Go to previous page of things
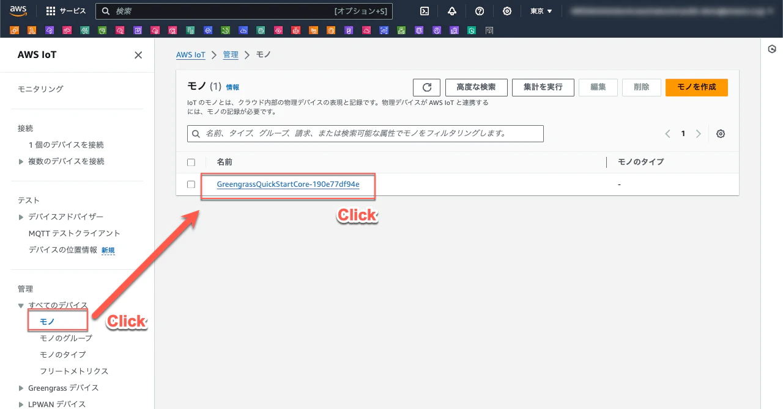This screenshot has height=409, width=783. point(667,134)
